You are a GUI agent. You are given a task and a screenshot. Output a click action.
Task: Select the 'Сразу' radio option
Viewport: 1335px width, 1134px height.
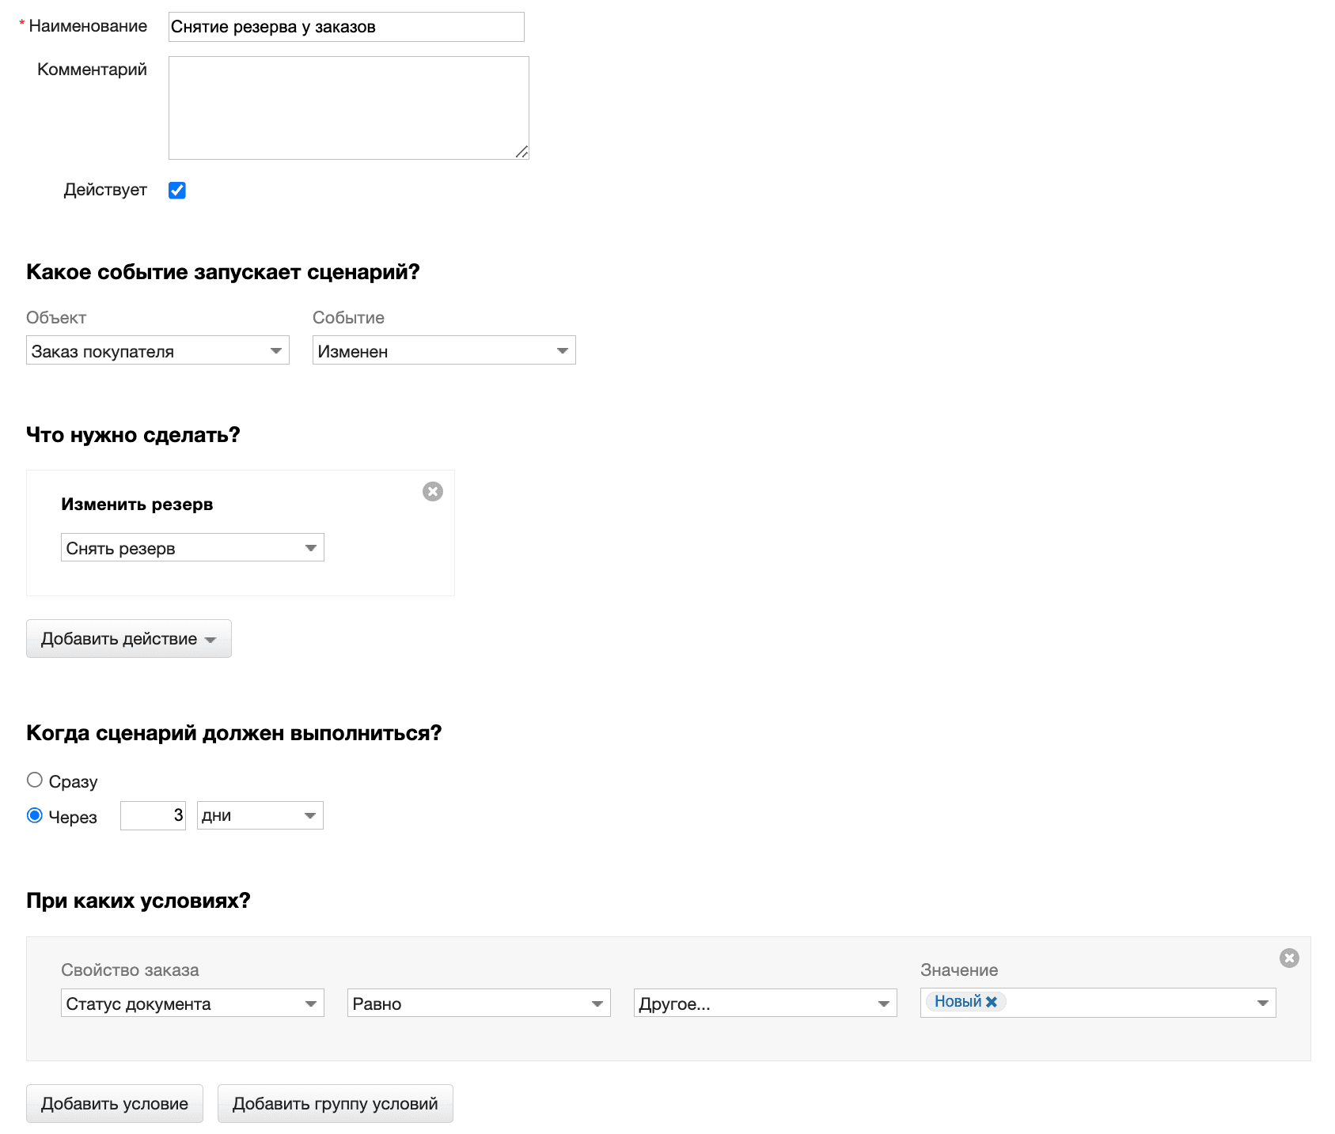point(35,781)
